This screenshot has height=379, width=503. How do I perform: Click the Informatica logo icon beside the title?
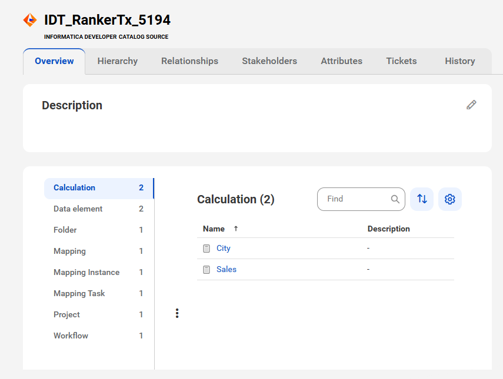30,20
